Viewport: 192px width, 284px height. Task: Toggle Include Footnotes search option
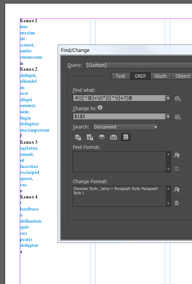126,137
